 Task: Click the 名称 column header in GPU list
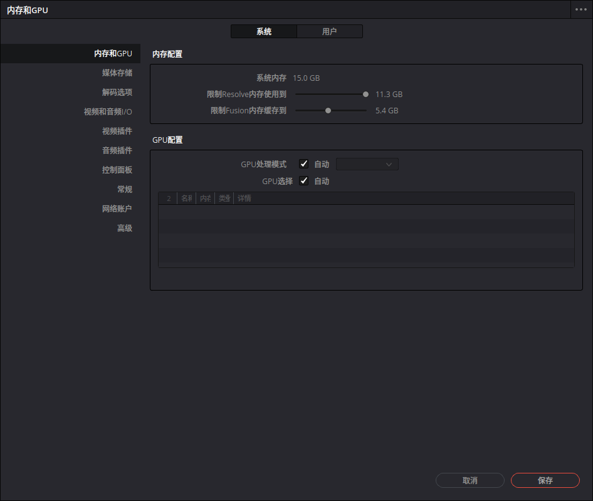click(186, 198)
